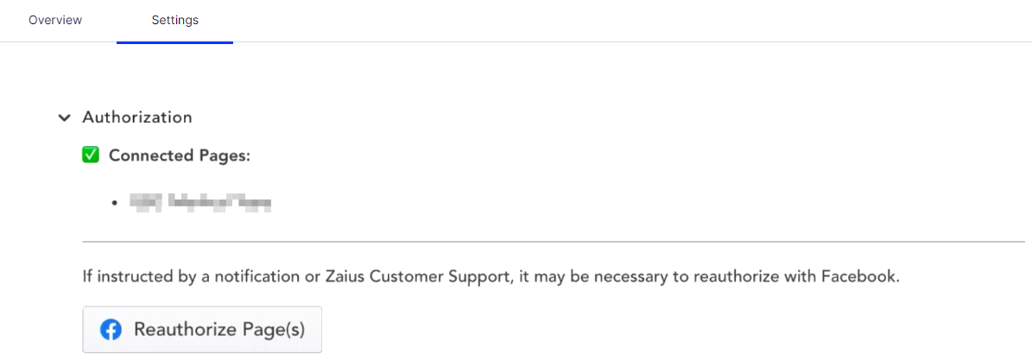1032x361 pixels.
Task: Select the blurred connected page name
Action: tap(200, 204)
